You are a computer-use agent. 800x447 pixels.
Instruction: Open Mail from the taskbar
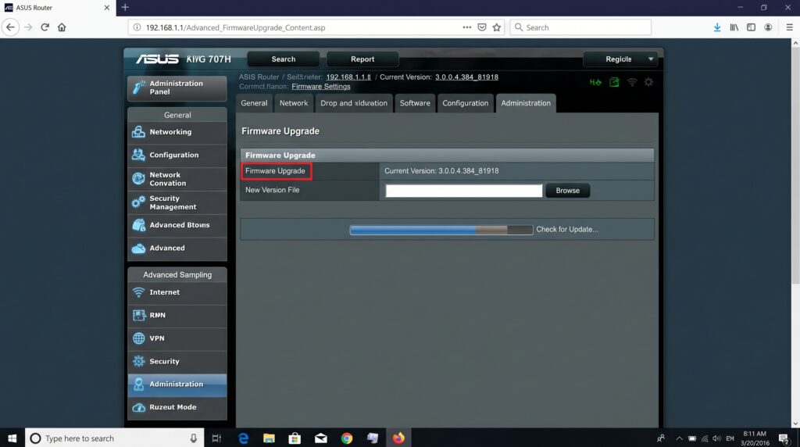pos(321,438)
